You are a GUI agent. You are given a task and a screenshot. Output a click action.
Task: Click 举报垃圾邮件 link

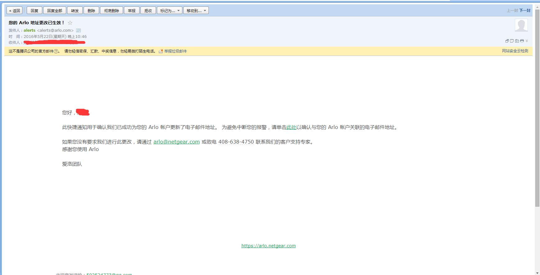click(176, 51)
